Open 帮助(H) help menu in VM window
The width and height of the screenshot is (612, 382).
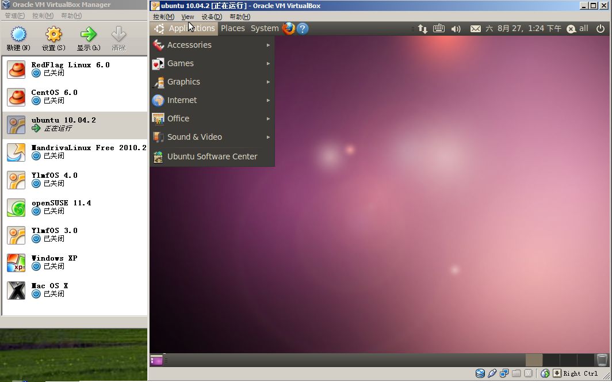(x=240, y=17)
